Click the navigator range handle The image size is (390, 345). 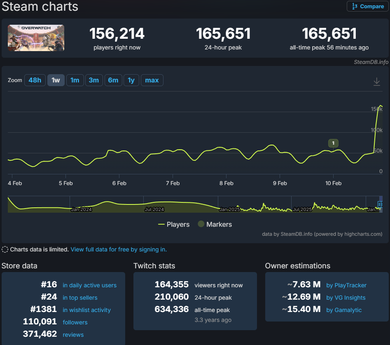tap(380, 204)
